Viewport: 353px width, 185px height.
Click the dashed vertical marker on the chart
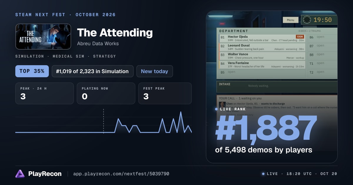point(103,121)
